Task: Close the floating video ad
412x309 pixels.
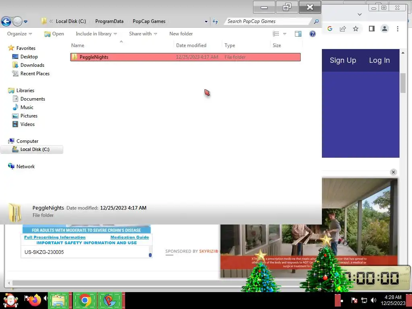Action: tap(393, 172)
